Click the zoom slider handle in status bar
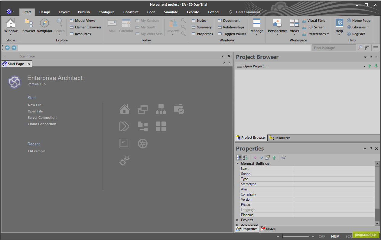This screenshot has width=381, height=240. pyautogui.click(x=282, y=236)
